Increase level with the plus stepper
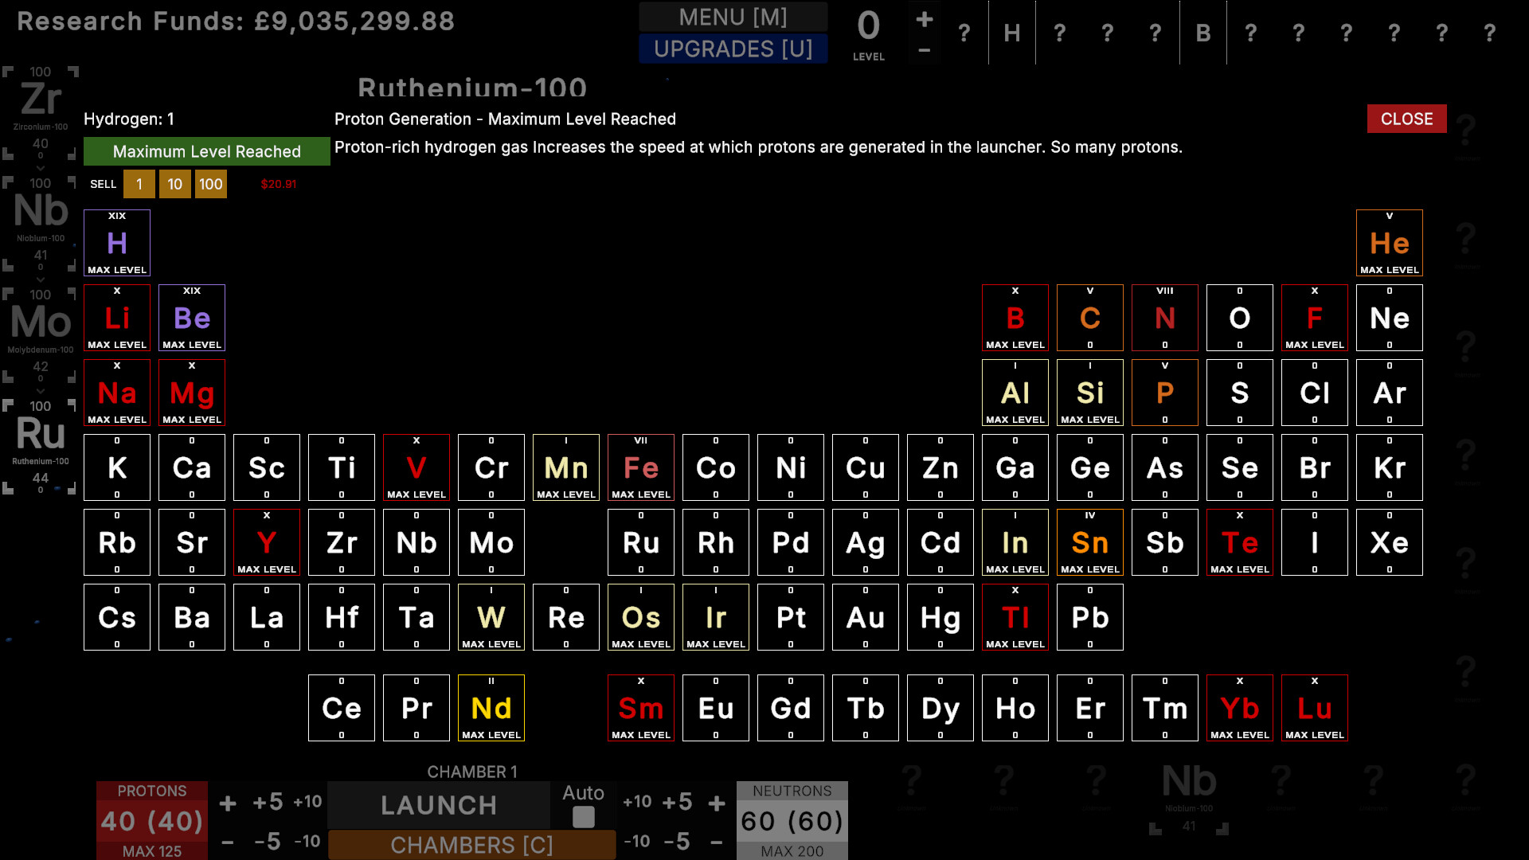 coord(924,19)
